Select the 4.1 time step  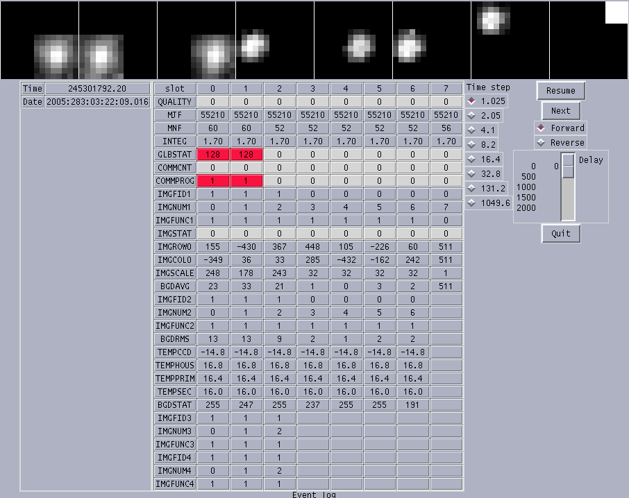[482, 130]
